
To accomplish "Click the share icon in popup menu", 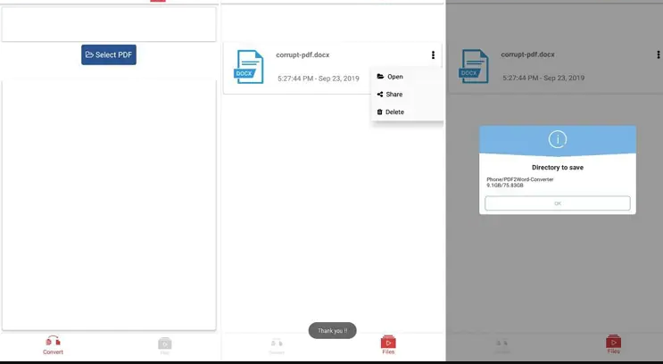I will 380,95.
